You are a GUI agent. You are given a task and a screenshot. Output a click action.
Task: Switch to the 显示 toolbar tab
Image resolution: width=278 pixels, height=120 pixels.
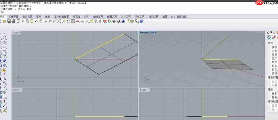[39, 17]
